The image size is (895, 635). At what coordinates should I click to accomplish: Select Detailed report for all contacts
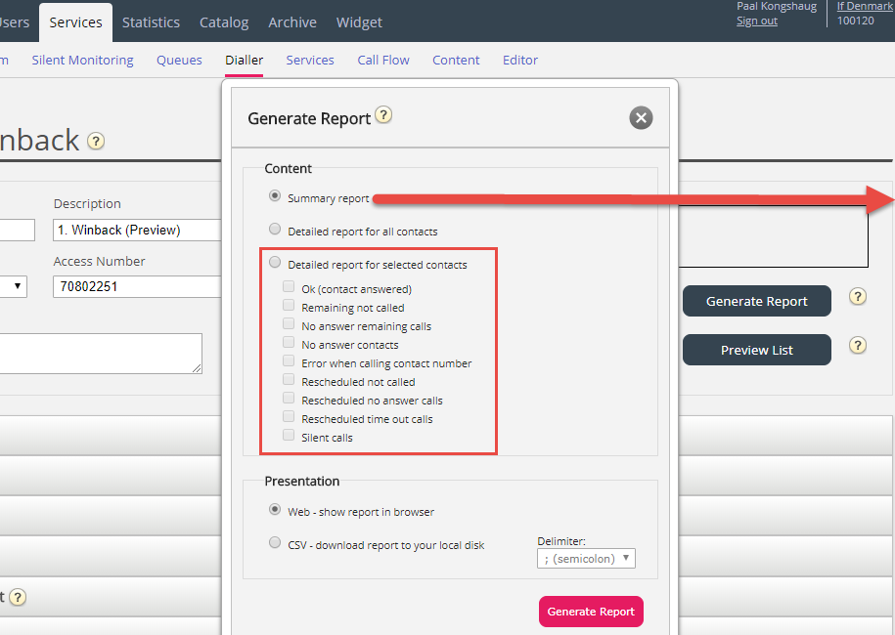click(275, 230)
